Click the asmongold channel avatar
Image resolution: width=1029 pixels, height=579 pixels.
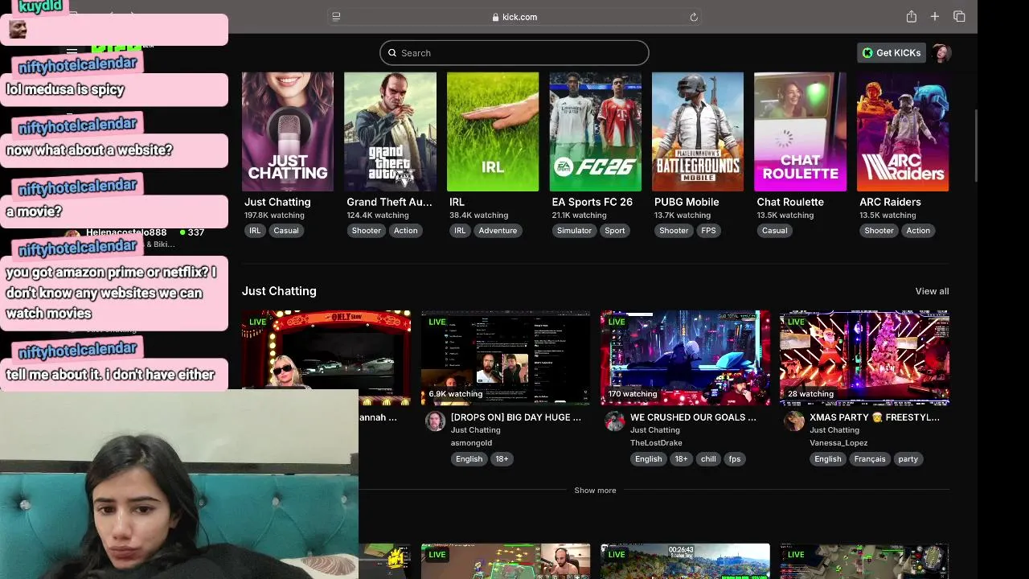(x=435, y=421)
